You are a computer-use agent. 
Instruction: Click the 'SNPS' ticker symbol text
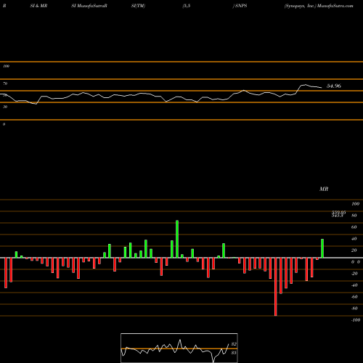point(241,6)
